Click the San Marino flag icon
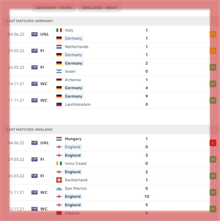This screenshot has width=220, height=221. pyautogui.click(x=59, y=189)
